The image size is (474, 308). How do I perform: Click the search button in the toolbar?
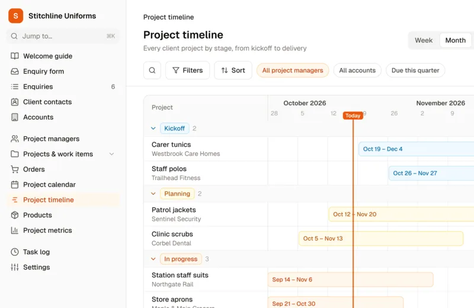[152, 70]
